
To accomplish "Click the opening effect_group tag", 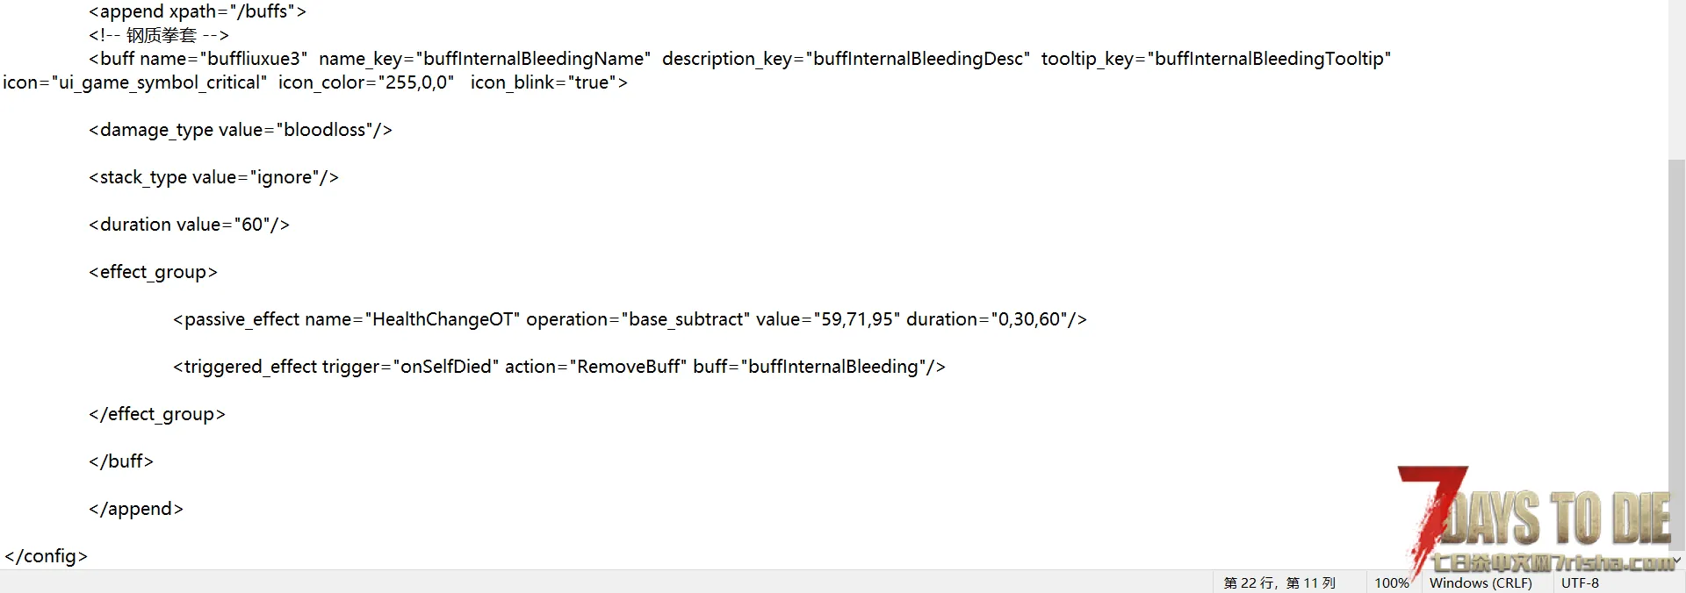I will coord(153,272).
